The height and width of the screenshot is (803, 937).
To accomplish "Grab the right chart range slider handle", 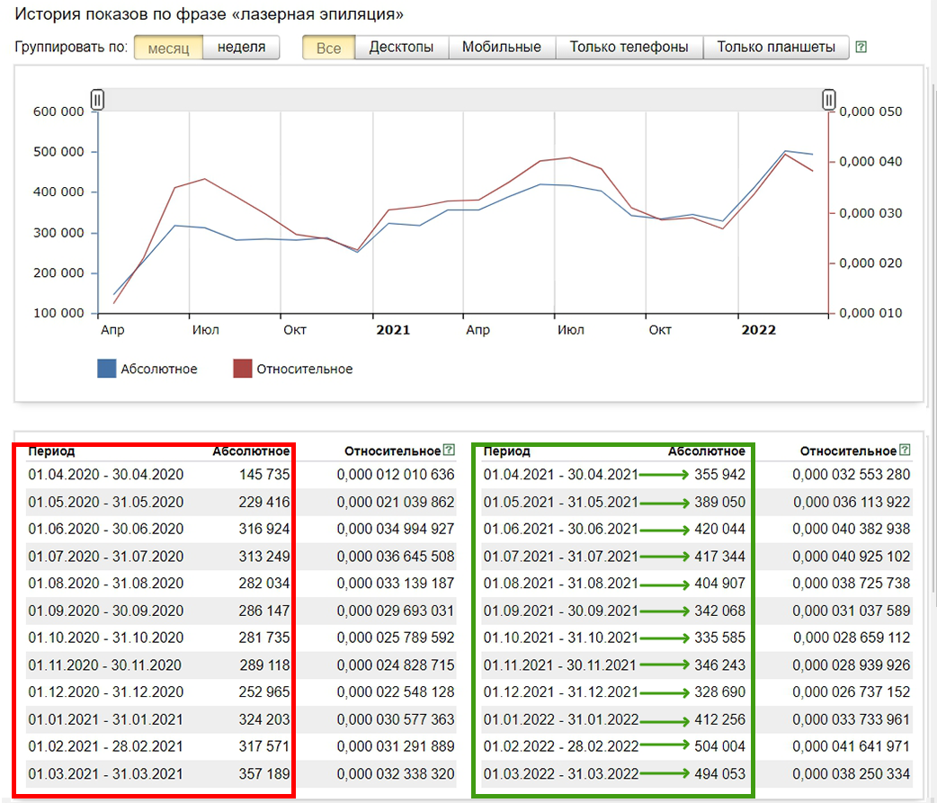I will (828, 100).
